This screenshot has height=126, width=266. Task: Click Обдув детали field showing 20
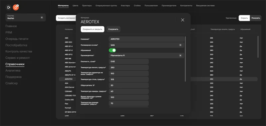tap(129, 86)
